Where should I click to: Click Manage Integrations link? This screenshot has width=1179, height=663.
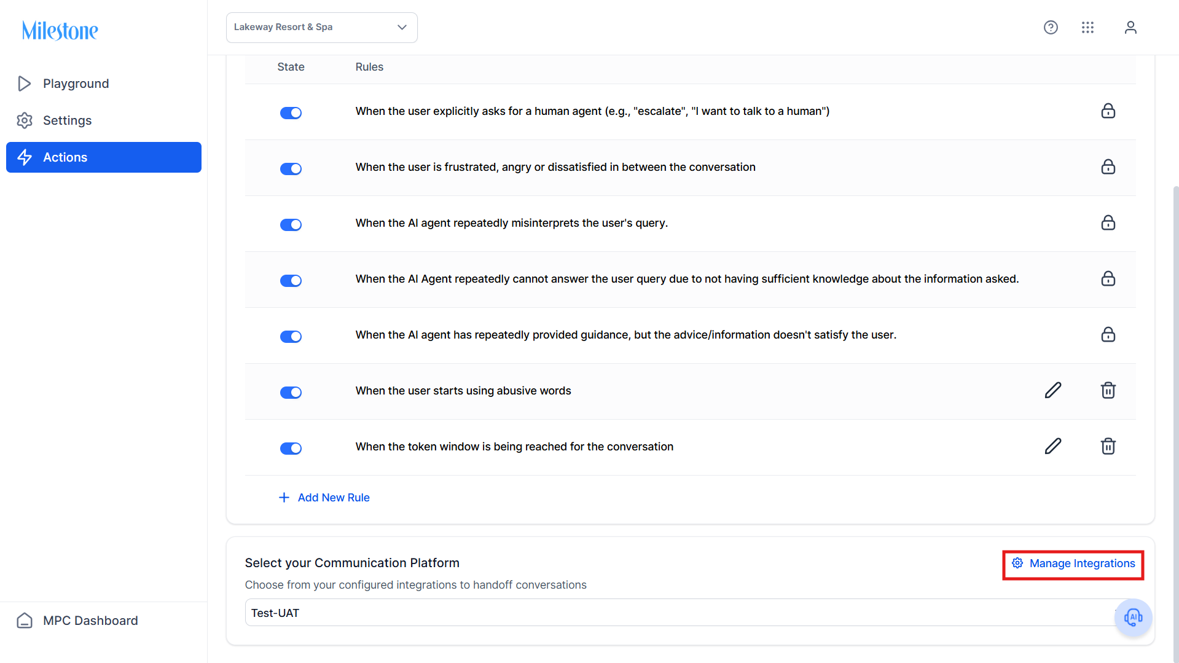1073,563
